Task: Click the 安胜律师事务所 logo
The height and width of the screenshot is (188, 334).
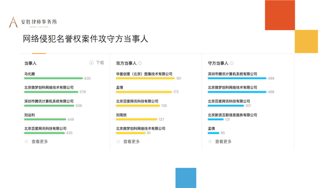Action: 33,22
